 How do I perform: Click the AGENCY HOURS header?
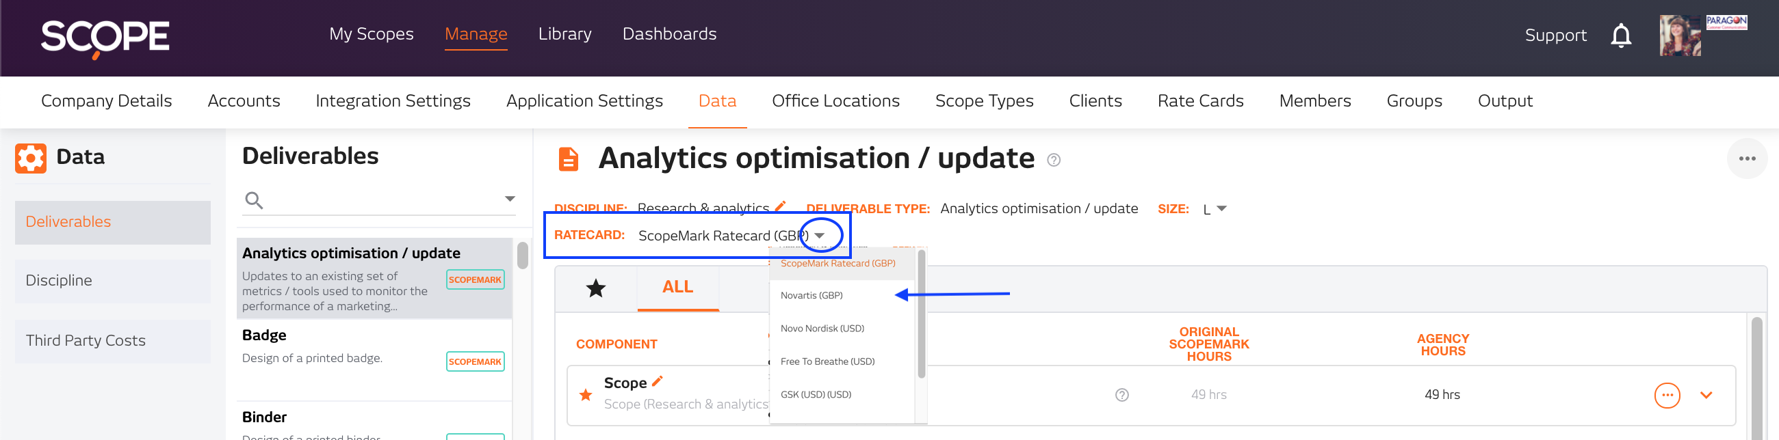tap(1442, 344)
